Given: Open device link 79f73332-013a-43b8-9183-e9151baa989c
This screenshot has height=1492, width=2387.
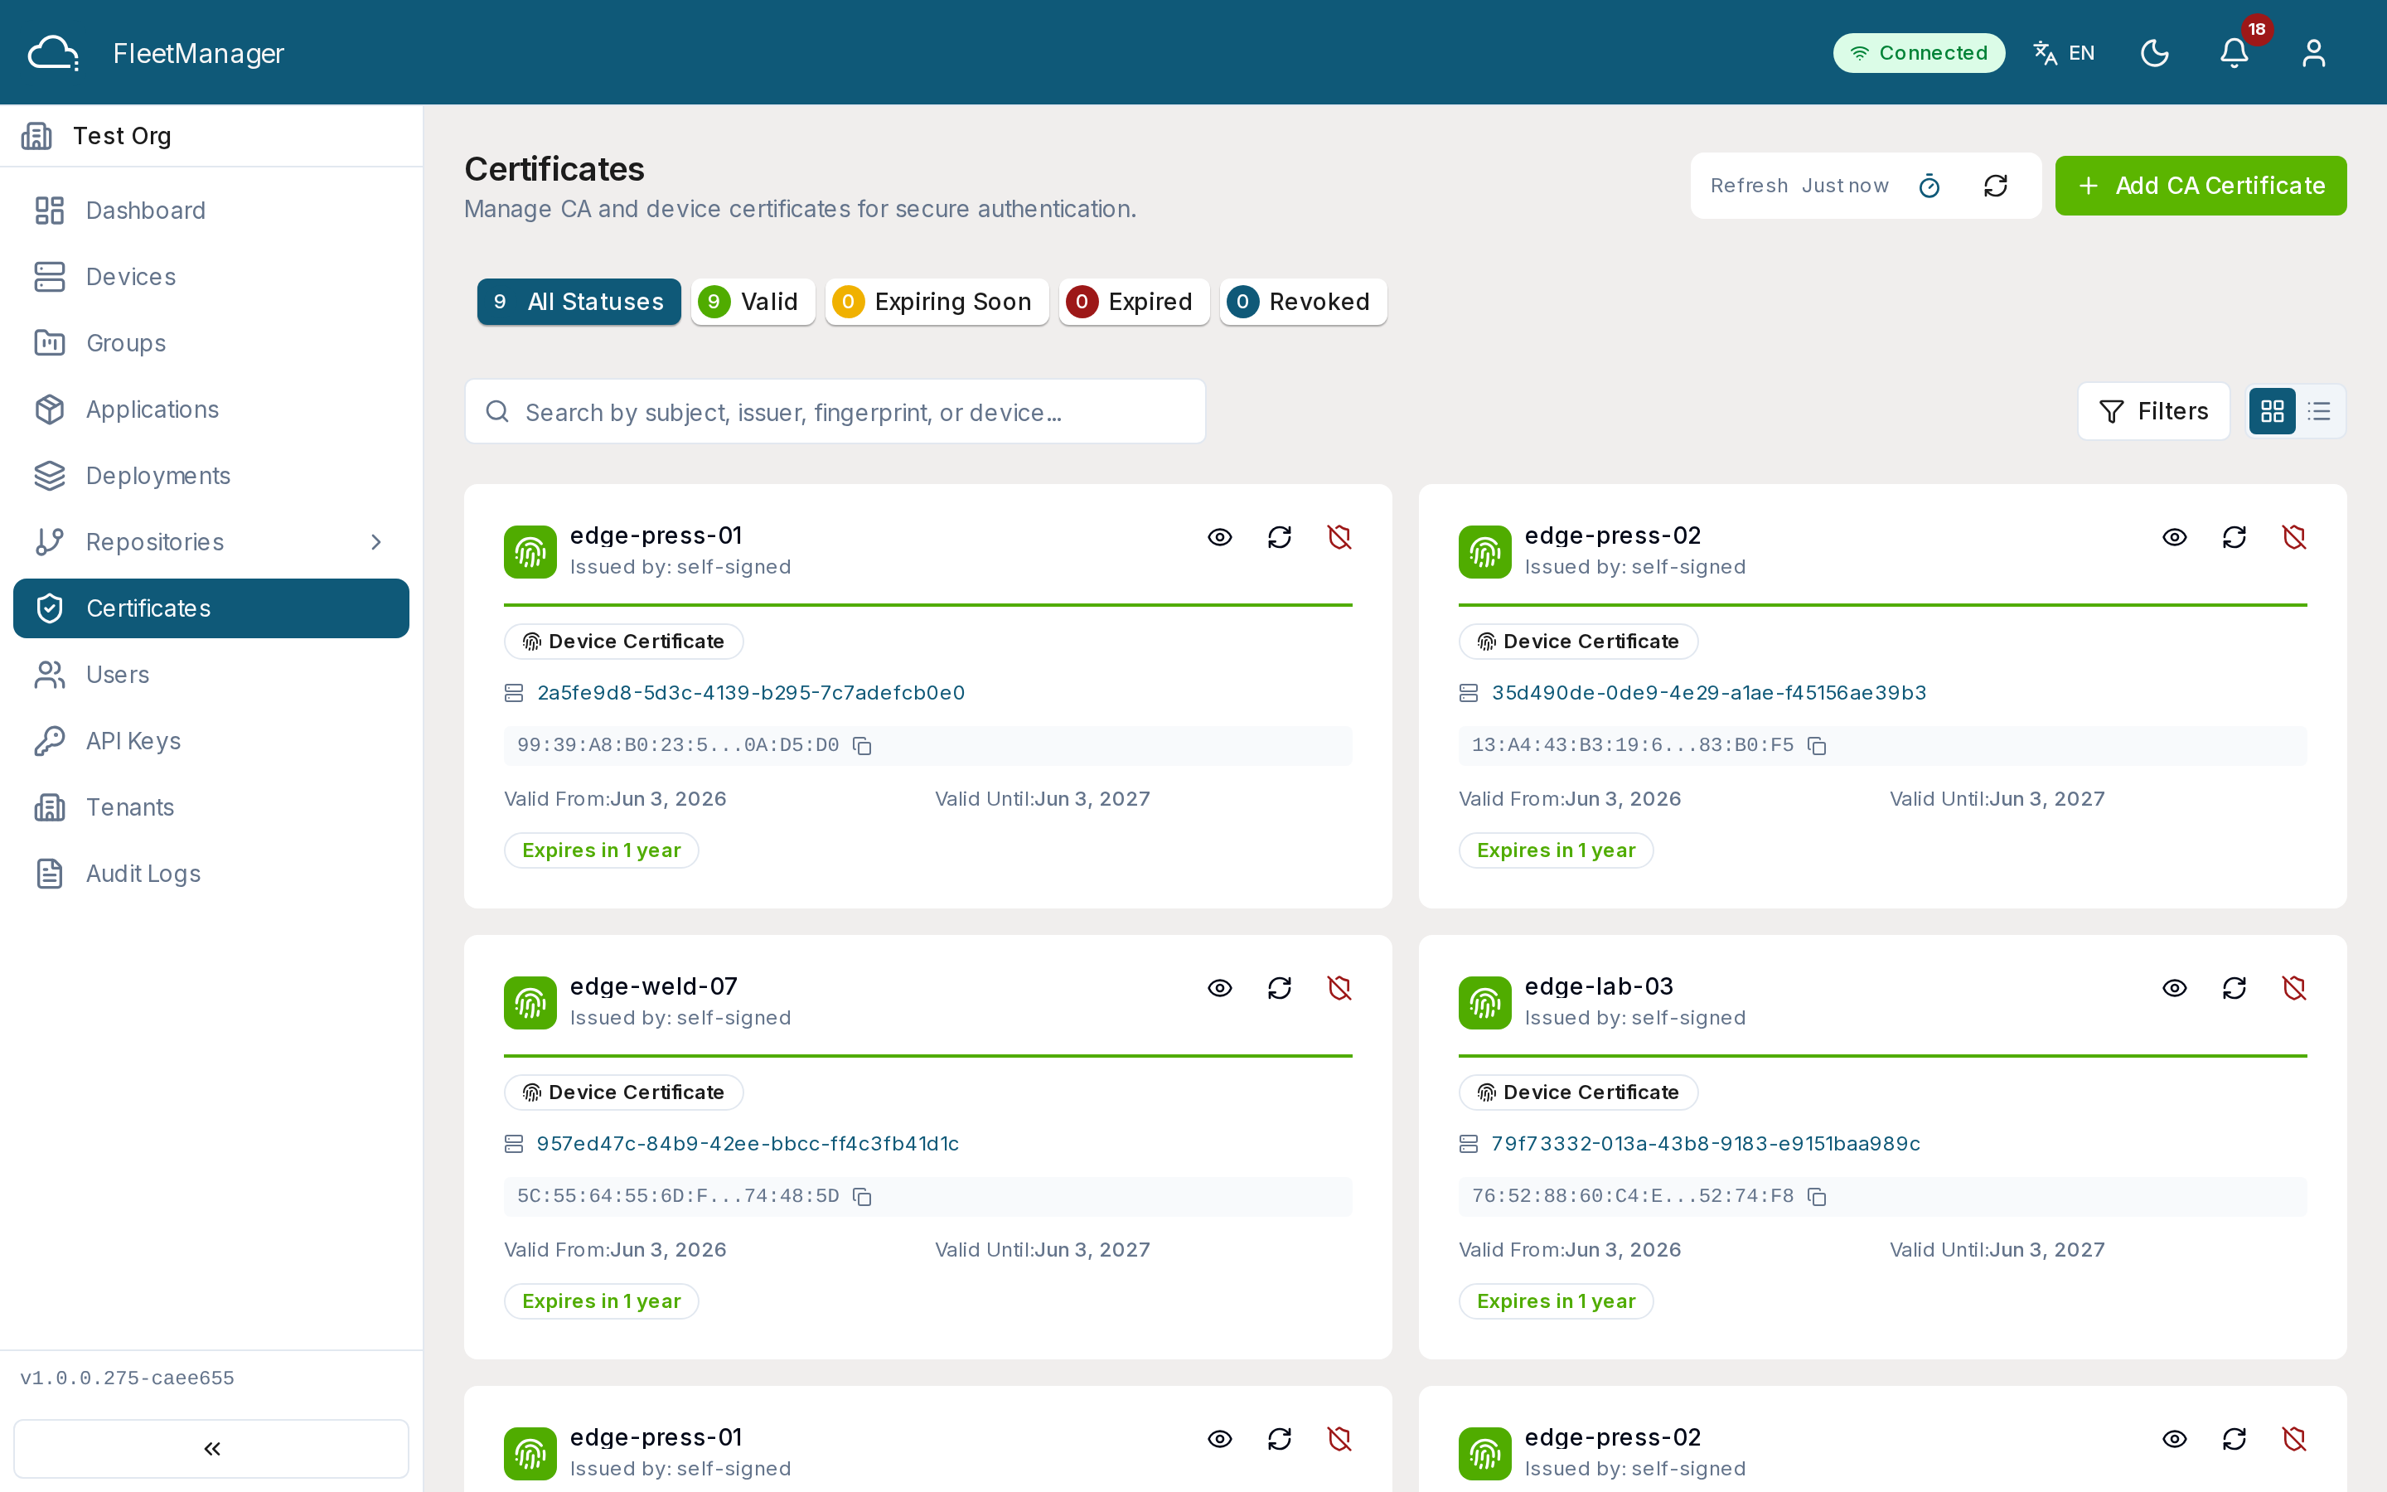Looking at the screenshot, I should pos(1706,1144).
